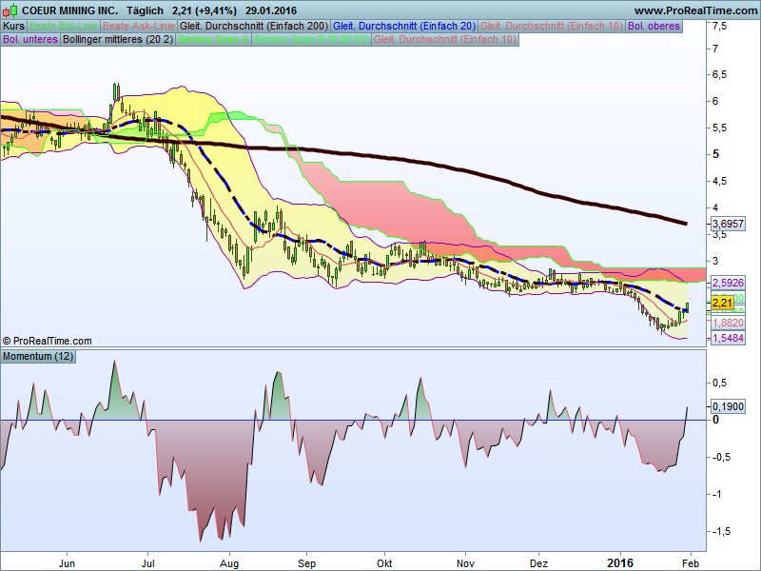The height and width of the screenshot is (571, 761).
Task: Click the Bol. unteres legend label
Action: 30,39
